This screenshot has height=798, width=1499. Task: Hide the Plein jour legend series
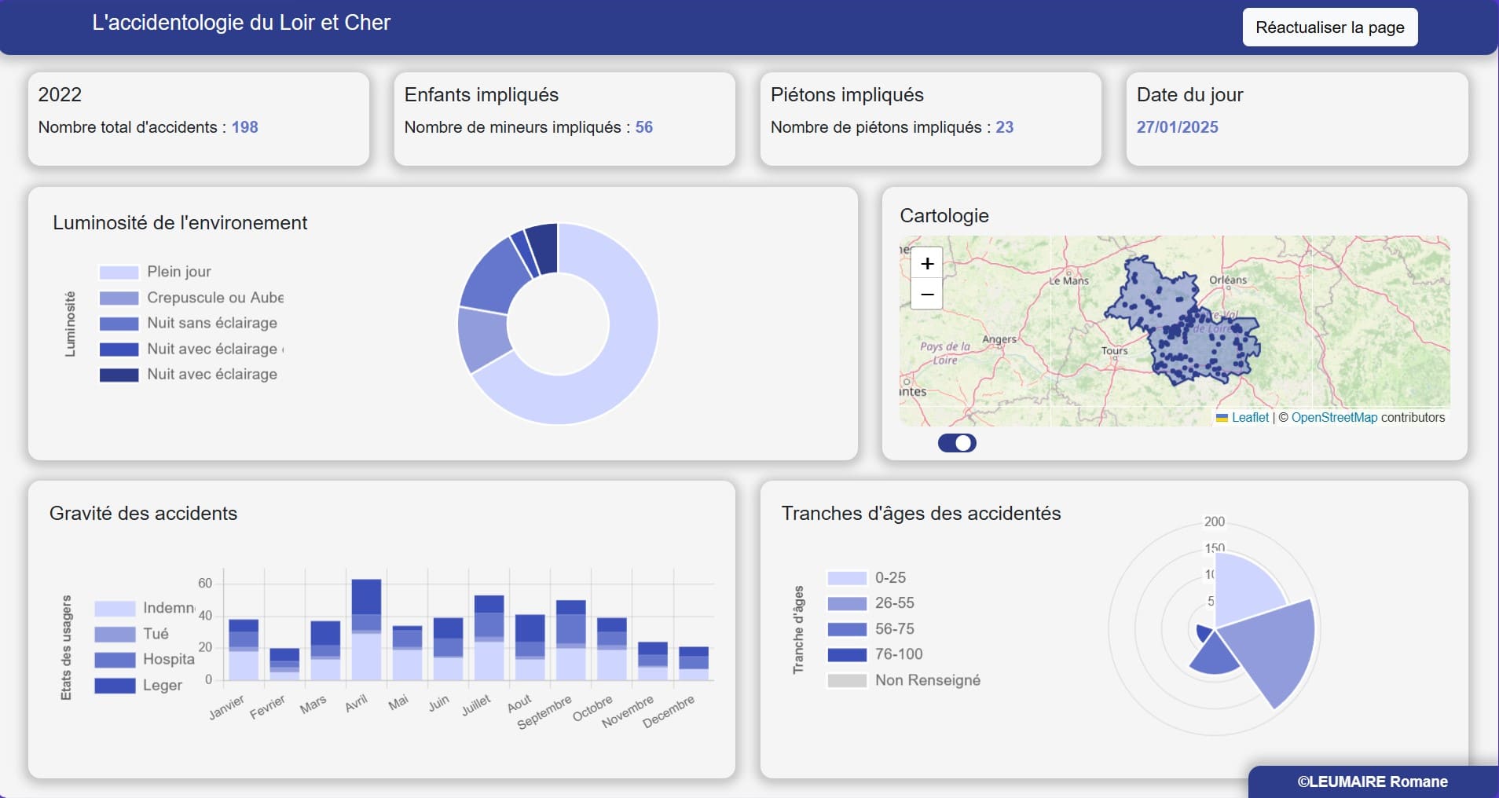[x=178, y=272]
